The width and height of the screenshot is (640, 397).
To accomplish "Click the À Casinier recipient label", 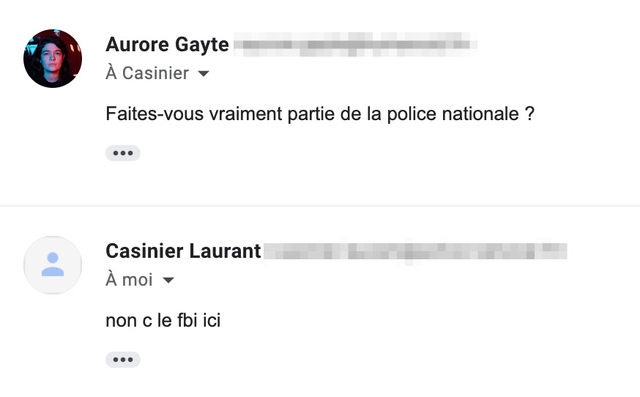I will (147, 73).
